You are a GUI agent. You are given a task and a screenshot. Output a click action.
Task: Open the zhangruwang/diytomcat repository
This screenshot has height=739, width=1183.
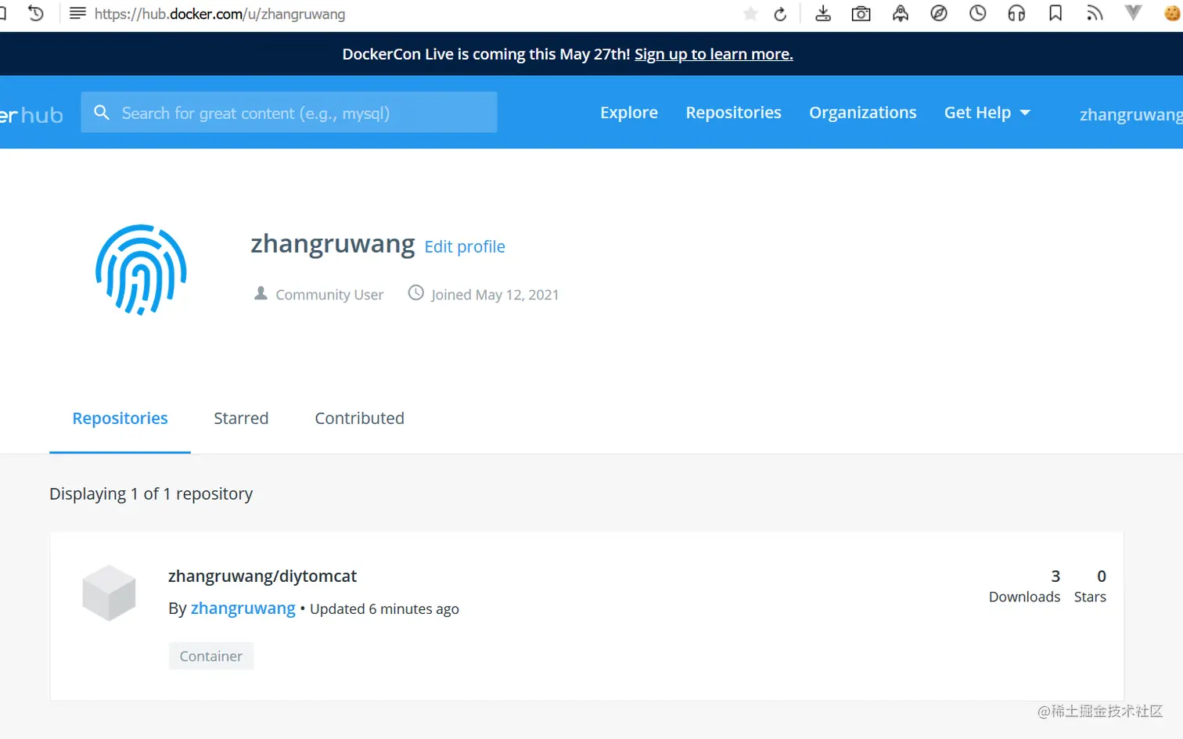[x=262, y=576]
